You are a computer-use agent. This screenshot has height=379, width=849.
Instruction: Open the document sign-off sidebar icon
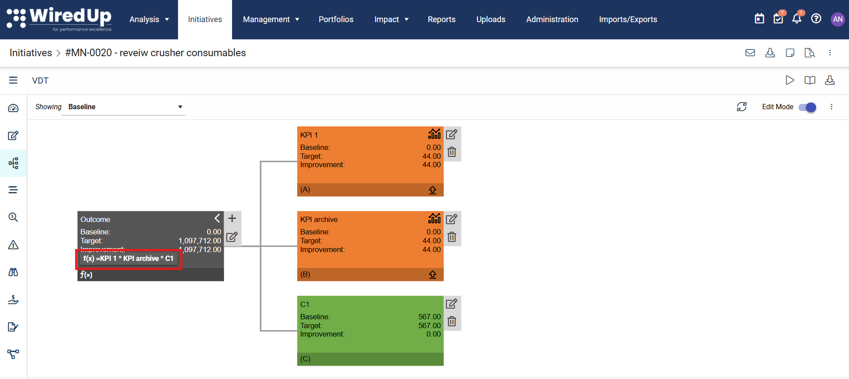tap(13, 327)
